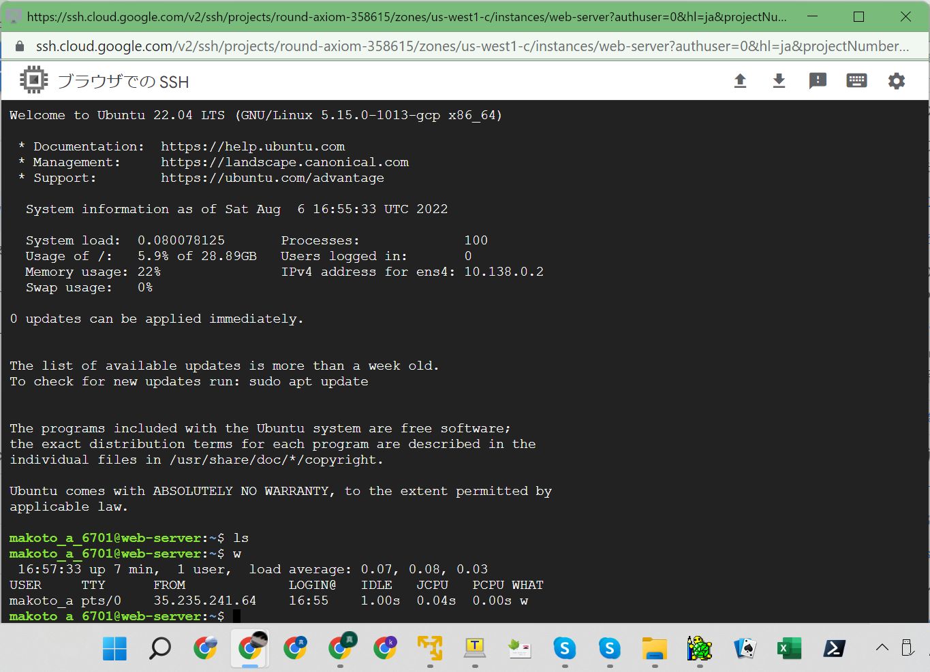This screenshot has height=672, width=930.
Task: Open File Explorer from the taskbar
Action: point(654,648)
